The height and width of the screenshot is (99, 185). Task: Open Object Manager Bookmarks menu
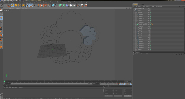coord(159,6)
